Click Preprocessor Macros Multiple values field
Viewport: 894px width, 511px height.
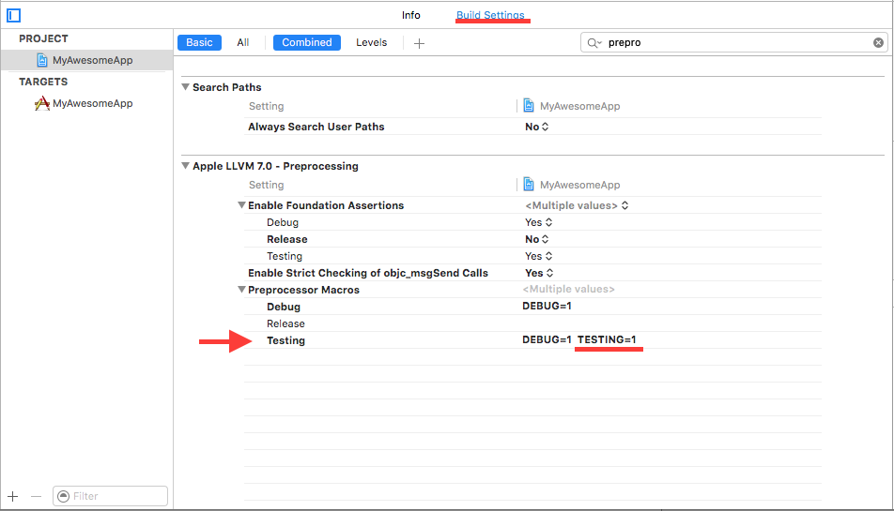[x=568, y=289]
